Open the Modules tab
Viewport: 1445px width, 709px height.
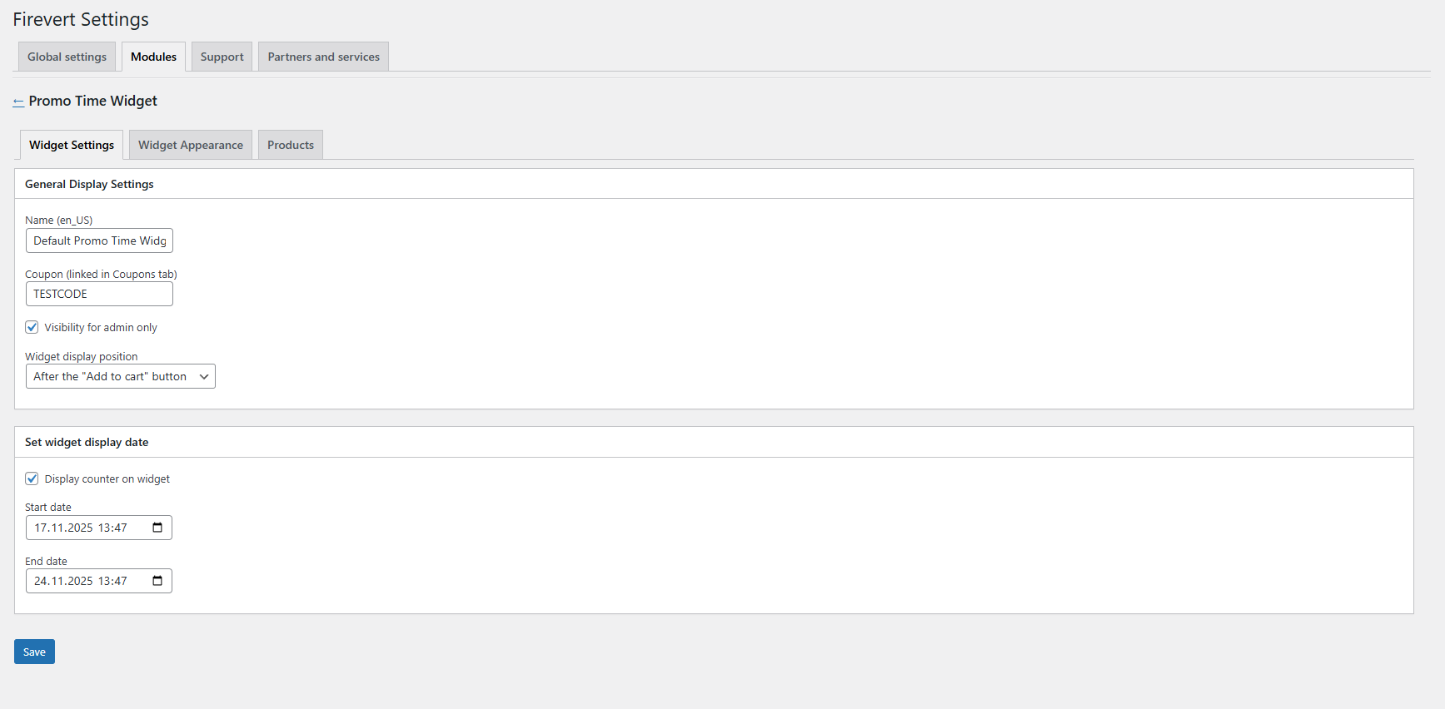[153, 57]
